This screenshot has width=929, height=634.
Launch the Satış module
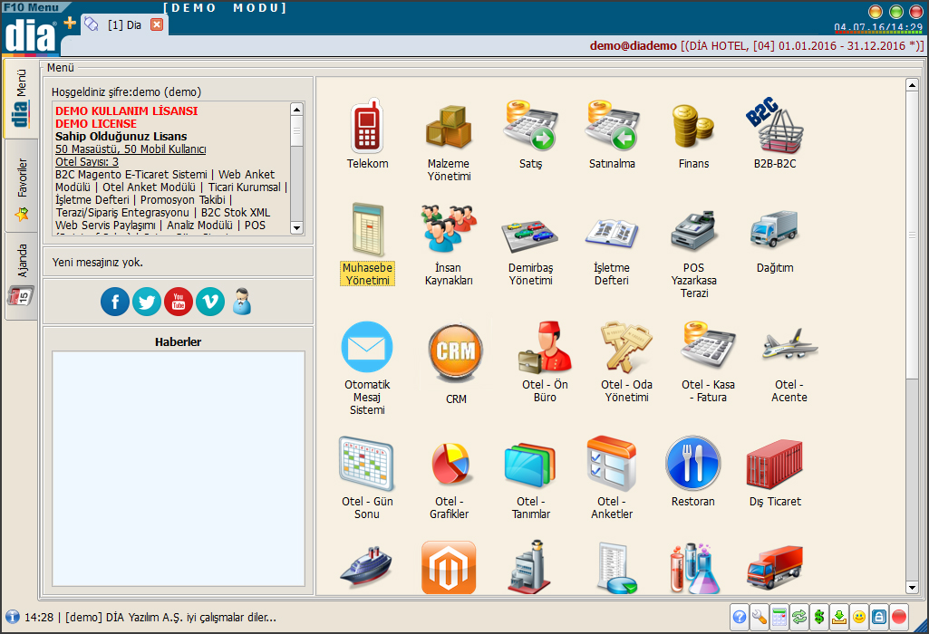coord(530,134)
